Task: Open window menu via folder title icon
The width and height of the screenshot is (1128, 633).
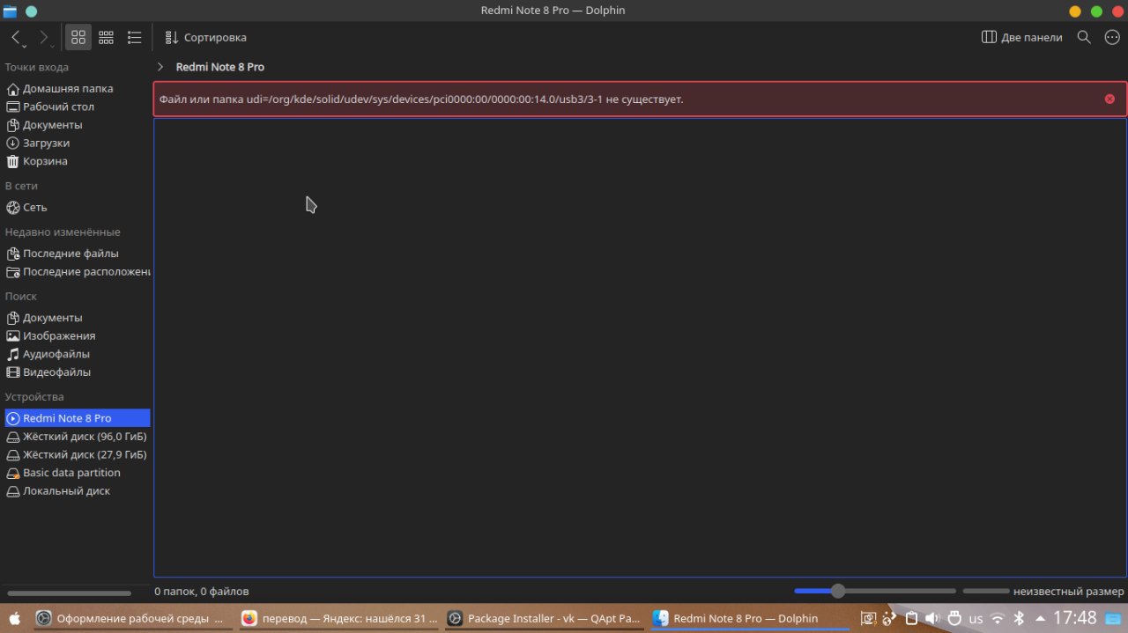Action: coord(11,11)
